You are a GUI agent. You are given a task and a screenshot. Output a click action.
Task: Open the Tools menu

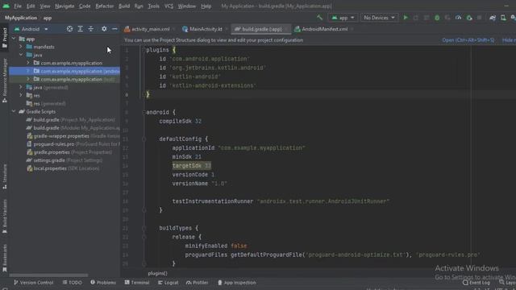[153, 6]
